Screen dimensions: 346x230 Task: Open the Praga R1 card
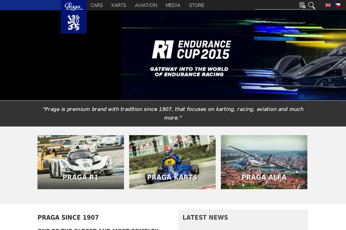coord(81,162)
